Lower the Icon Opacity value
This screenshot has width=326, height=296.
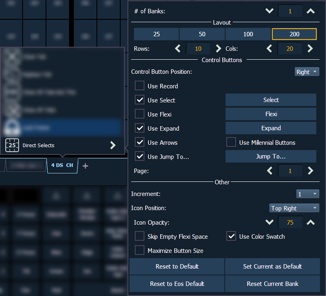click(x=270, y=223)
